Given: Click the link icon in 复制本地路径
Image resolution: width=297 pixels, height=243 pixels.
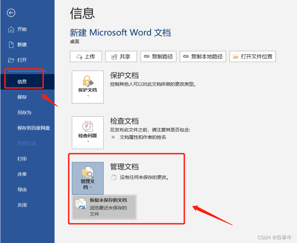Looking at the screenshot, I should coord(186,56).
